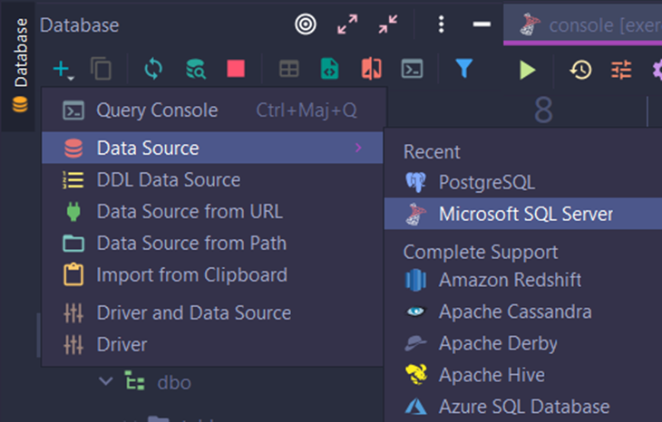Screen dimensions: 662x422
Task: Click the Refresh icon in Database toolbar
Action: pos(153,69)
